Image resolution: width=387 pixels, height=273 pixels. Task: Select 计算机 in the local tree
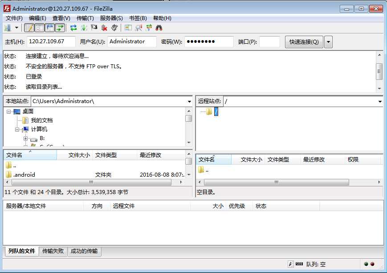tap(39, 129)
